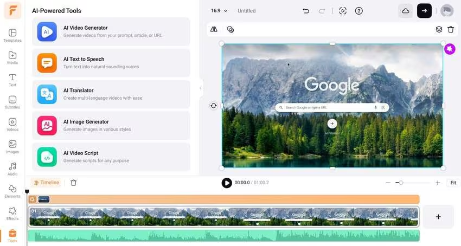Zoom out timeline with minus icon
This screenshot has height=246, width=461.
pyautogui.click(x=388, y=183)
